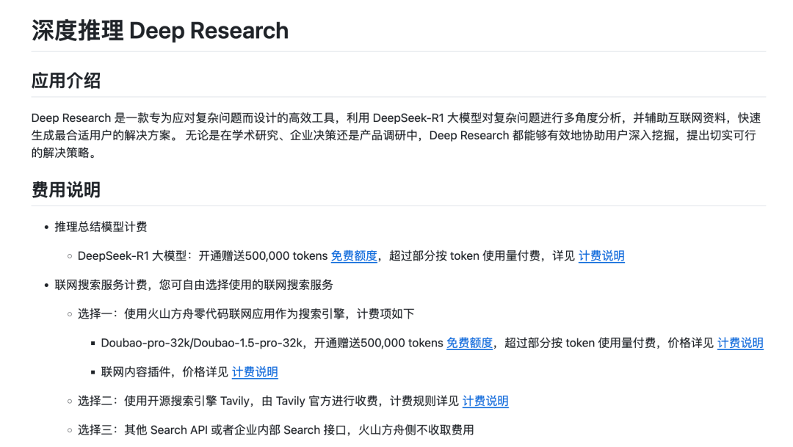Open 计费说明 link in Doubao-pro-32k line
Screen dimensions: 793x447
point(740,343)
